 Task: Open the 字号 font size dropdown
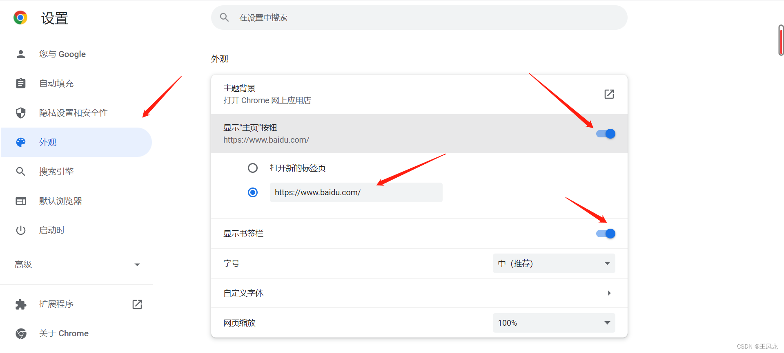click(554, 263)
